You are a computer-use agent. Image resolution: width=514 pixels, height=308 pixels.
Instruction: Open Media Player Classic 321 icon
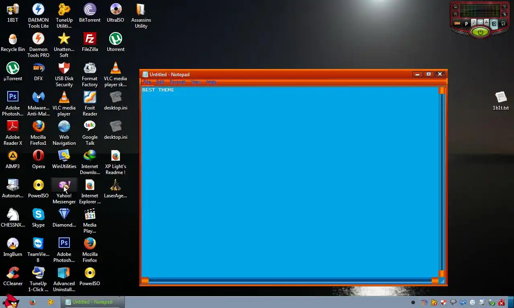click(x=90, y=221)
